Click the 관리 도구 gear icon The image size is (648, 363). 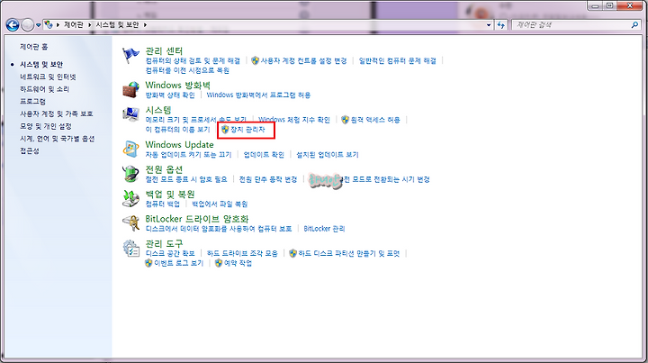click(131, 248)
